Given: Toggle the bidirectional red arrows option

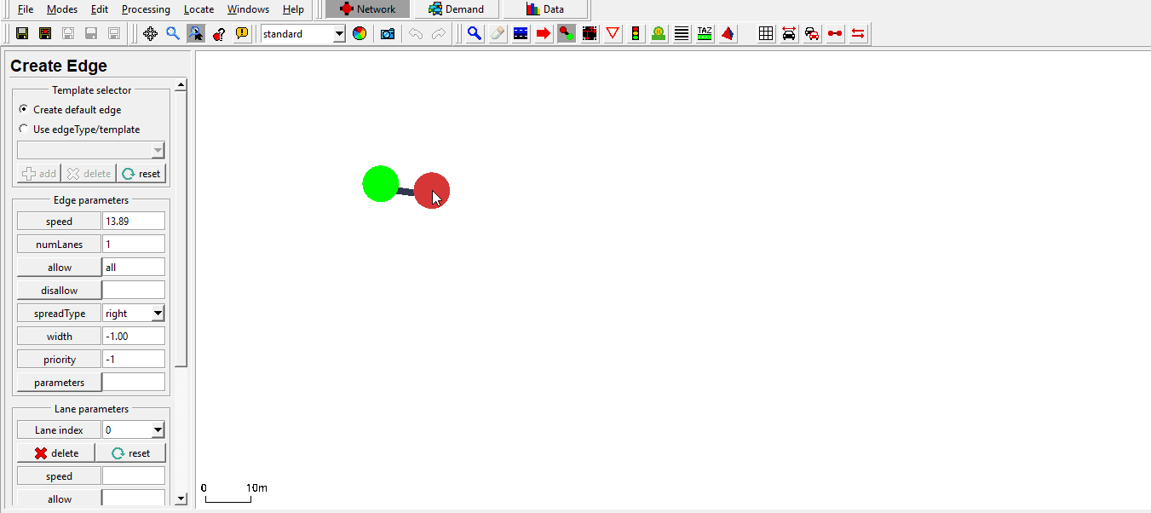Looking at the screenshot, I should tap(858, 34).
